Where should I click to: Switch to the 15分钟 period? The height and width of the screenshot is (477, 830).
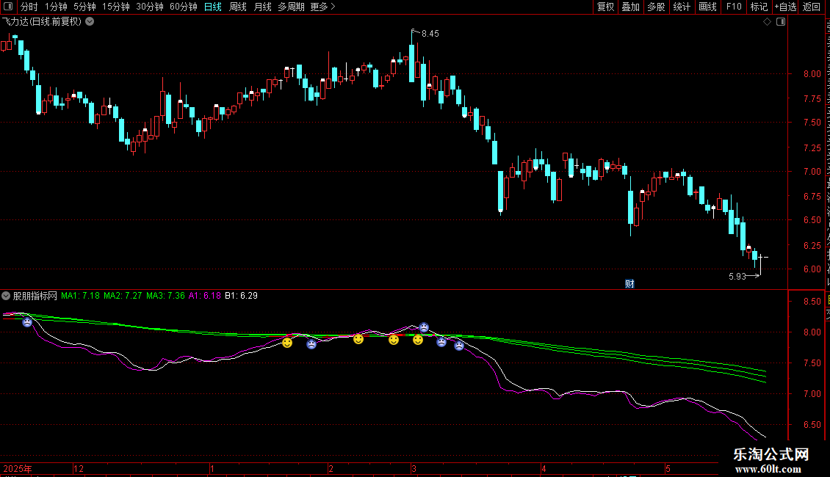click(x=116, y=7)
